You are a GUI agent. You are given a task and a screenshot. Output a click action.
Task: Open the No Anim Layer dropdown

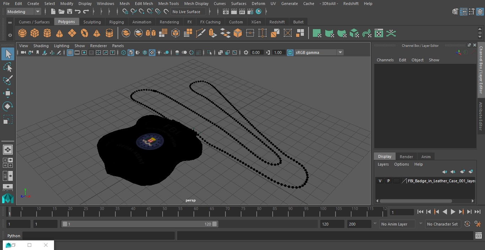point(398,224)
